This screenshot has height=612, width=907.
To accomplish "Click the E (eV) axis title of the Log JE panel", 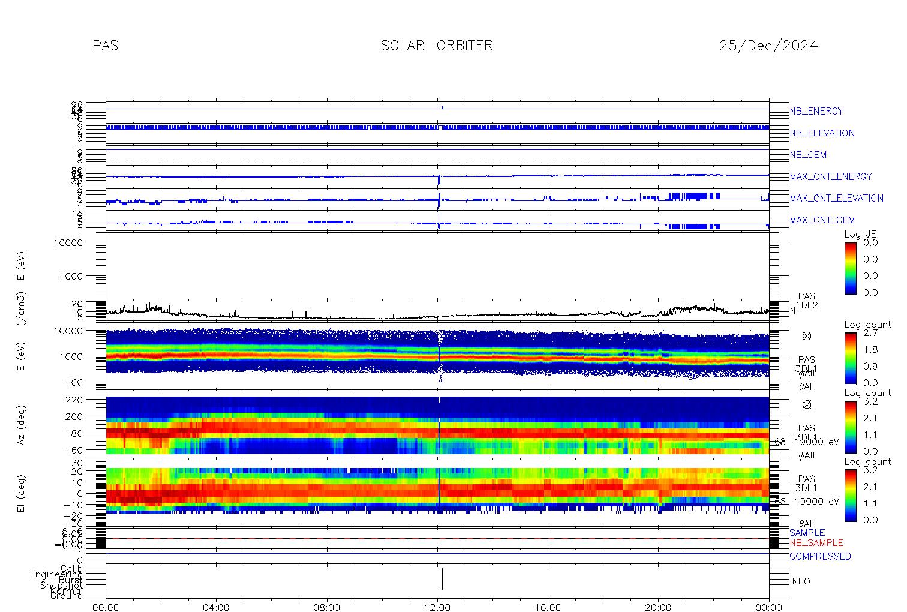I will coord(22,266).
